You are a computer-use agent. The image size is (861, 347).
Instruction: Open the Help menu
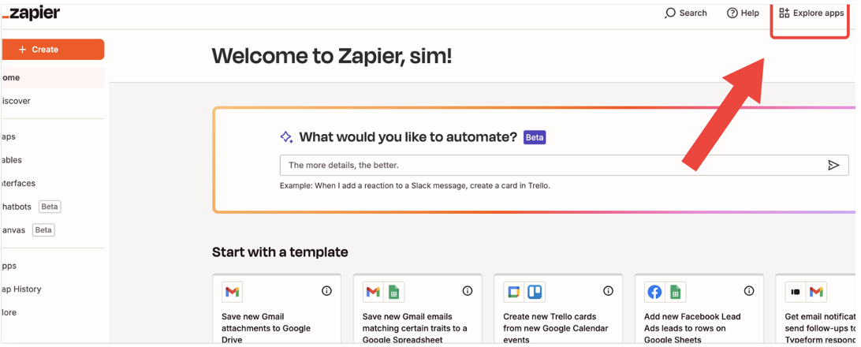pyautogui.click(x=743, y=13)
